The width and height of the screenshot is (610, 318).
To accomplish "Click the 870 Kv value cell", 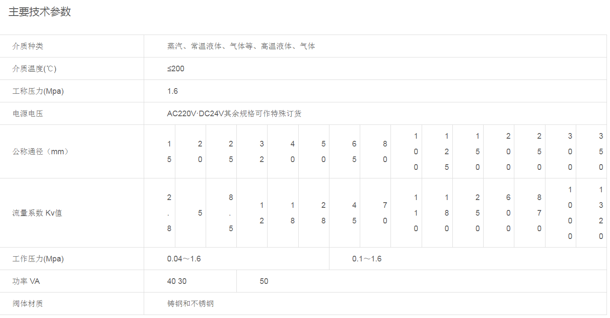I will coord(539,213).
